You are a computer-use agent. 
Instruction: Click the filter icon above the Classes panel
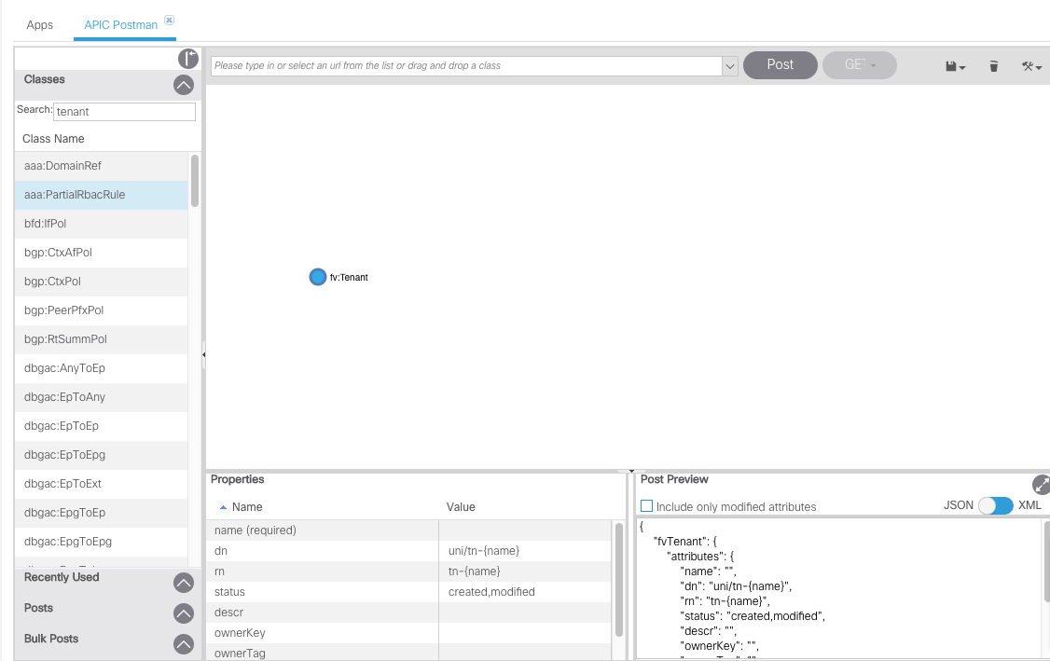coord(187,58)
